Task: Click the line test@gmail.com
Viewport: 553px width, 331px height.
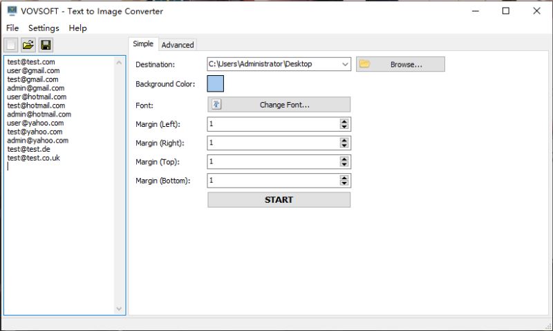Action: click(x=32, y=79)
